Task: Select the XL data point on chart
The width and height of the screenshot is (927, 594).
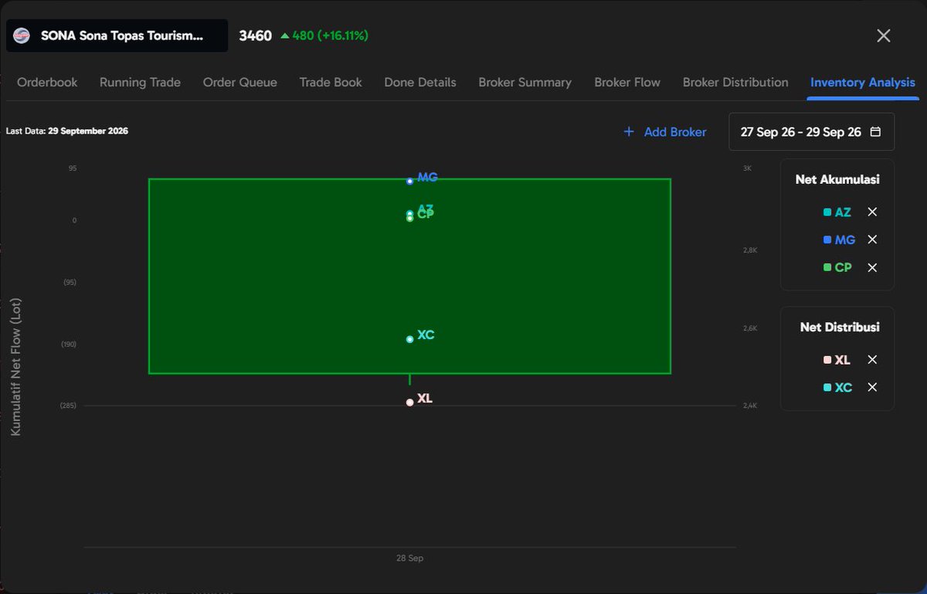Action: coord(409,402)
